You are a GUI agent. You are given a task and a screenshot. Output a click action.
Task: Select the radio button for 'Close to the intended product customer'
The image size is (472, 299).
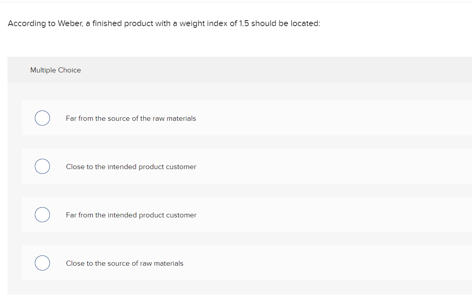(x=42, y=166)
